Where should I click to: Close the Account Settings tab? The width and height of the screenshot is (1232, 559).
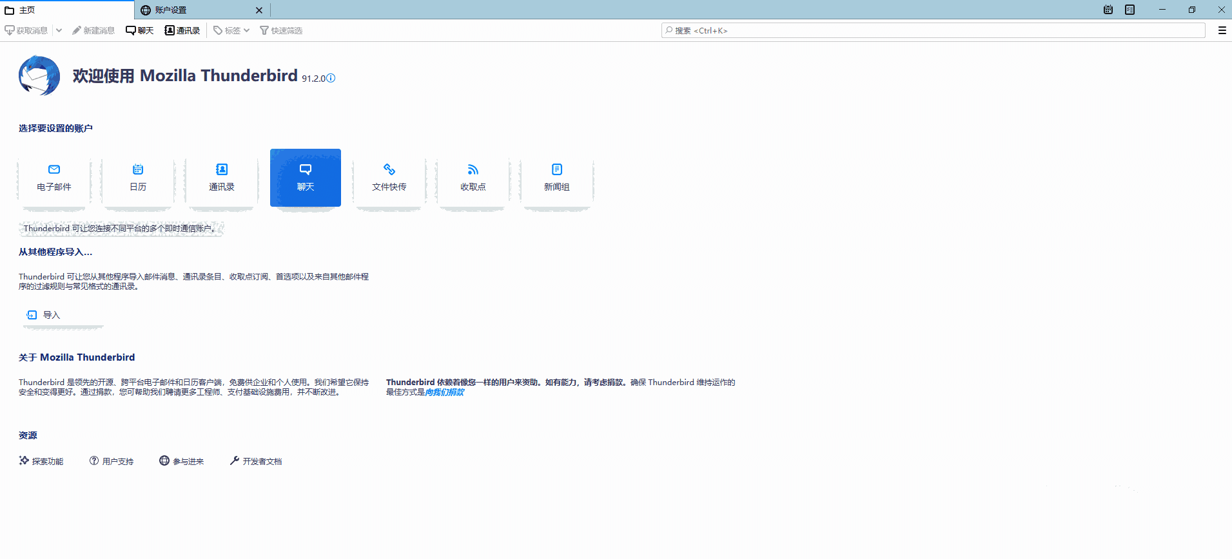click(259, 10)
